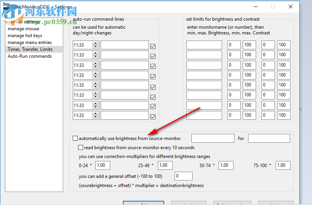Click the first monitorname field in limits
Viewport: 312px width, 205px height.
204,45
